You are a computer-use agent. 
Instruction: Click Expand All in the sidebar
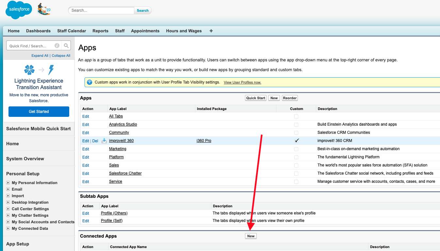tap(40, 55)
